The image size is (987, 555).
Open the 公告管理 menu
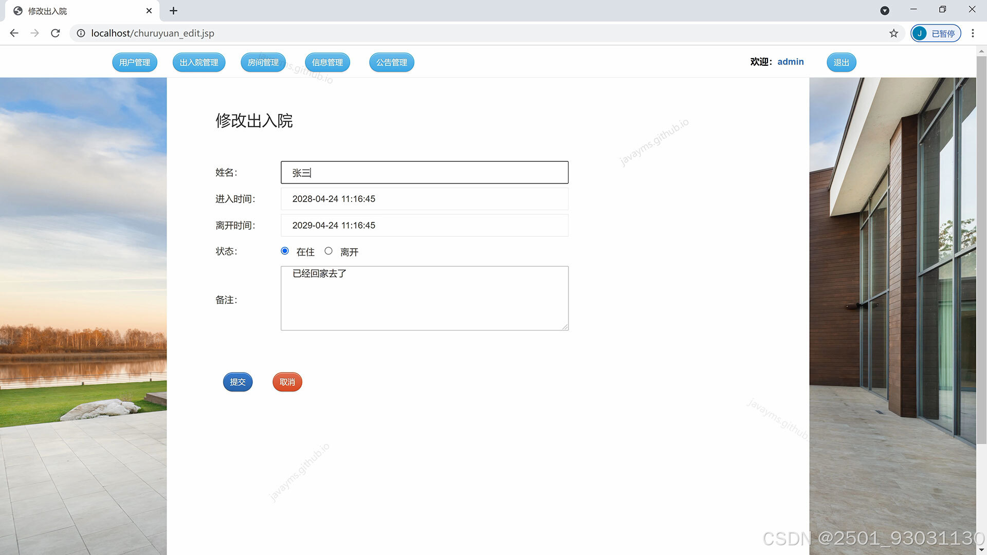392,62
